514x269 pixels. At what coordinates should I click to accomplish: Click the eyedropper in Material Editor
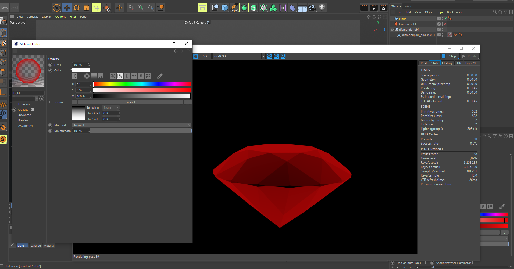coord(160,76)
